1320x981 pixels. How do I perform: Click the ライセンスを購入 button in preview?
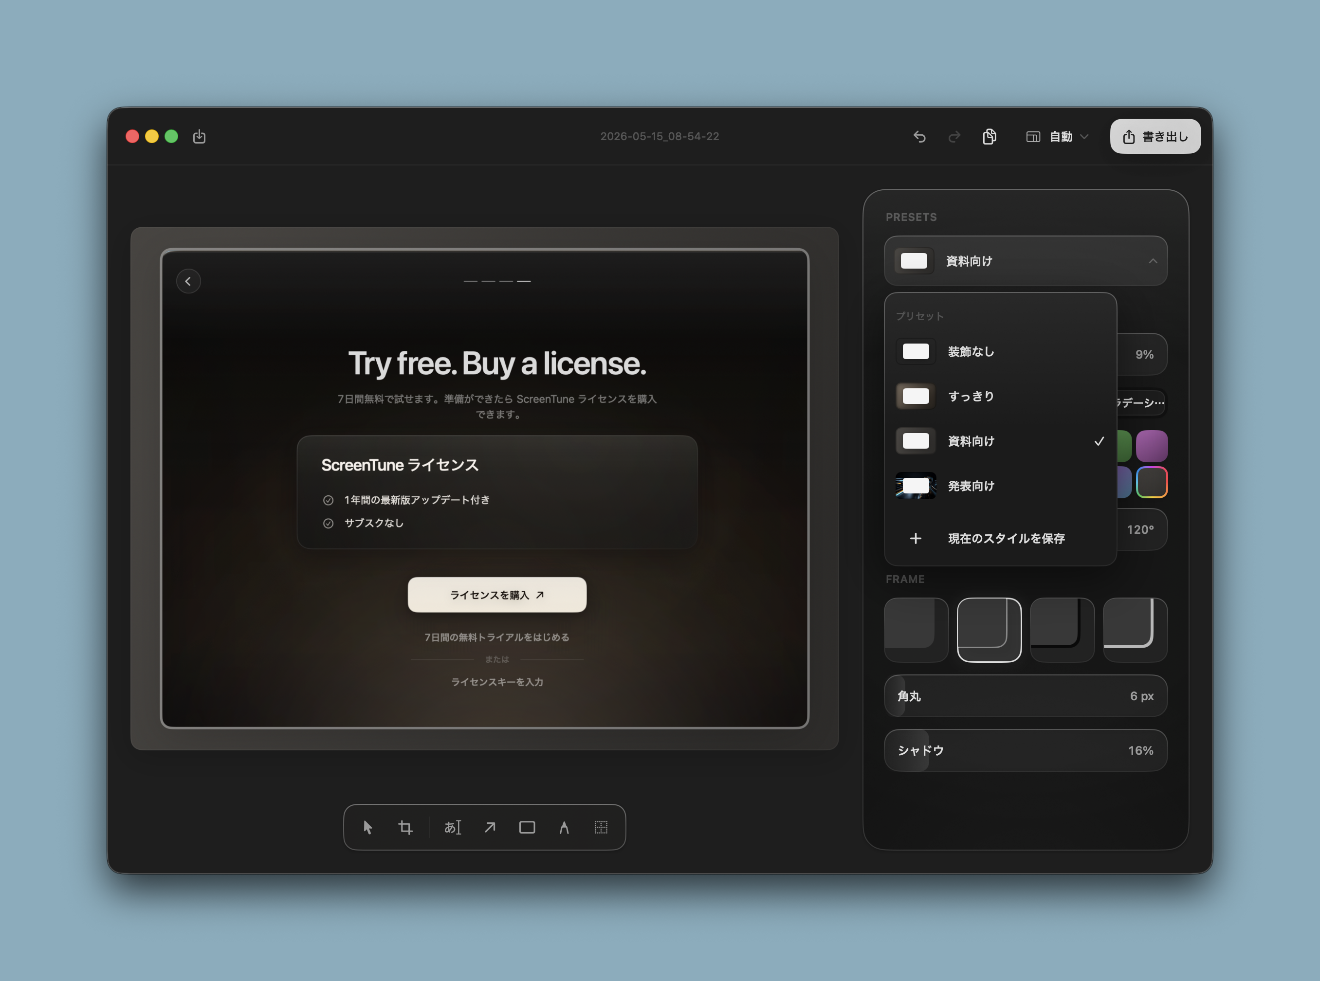497,595
